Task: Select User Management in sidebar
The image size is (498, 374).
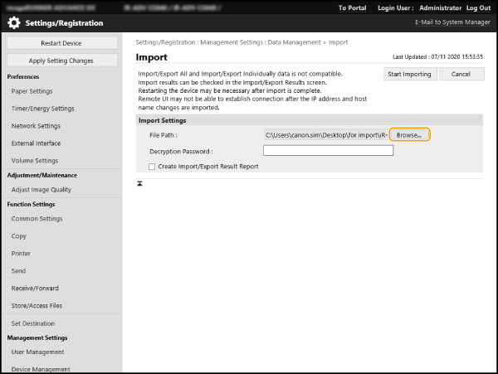Action: pyautogui.click(x=37, y=352)
